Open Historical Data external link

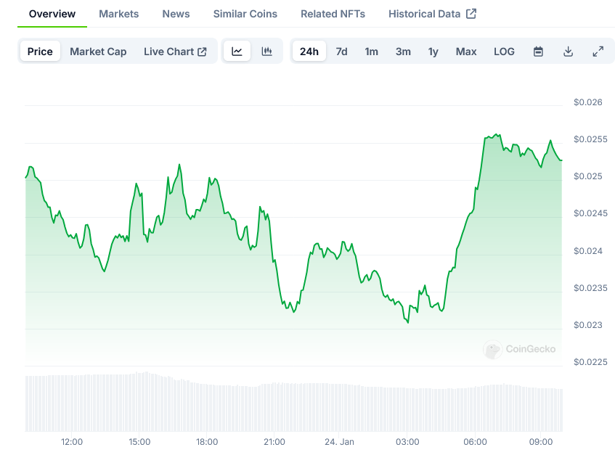click(432, 14)
